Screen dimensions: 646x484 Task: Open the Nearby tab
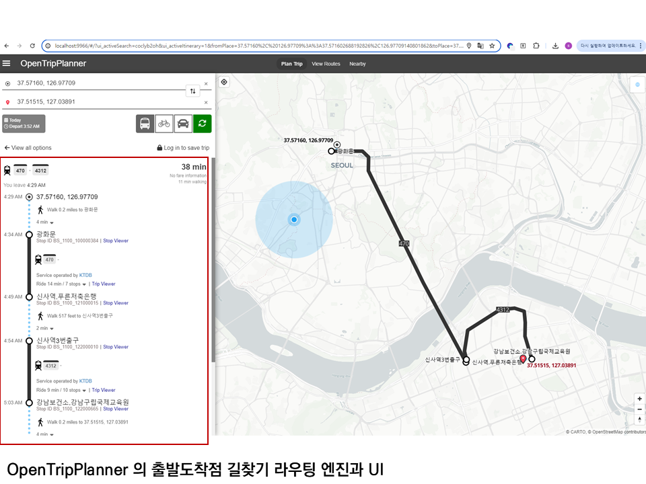tap(357, 64)
